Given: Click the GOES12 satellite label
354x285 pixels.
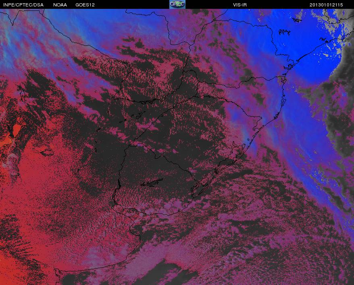Looking at the screenshot, I should 85,5.
